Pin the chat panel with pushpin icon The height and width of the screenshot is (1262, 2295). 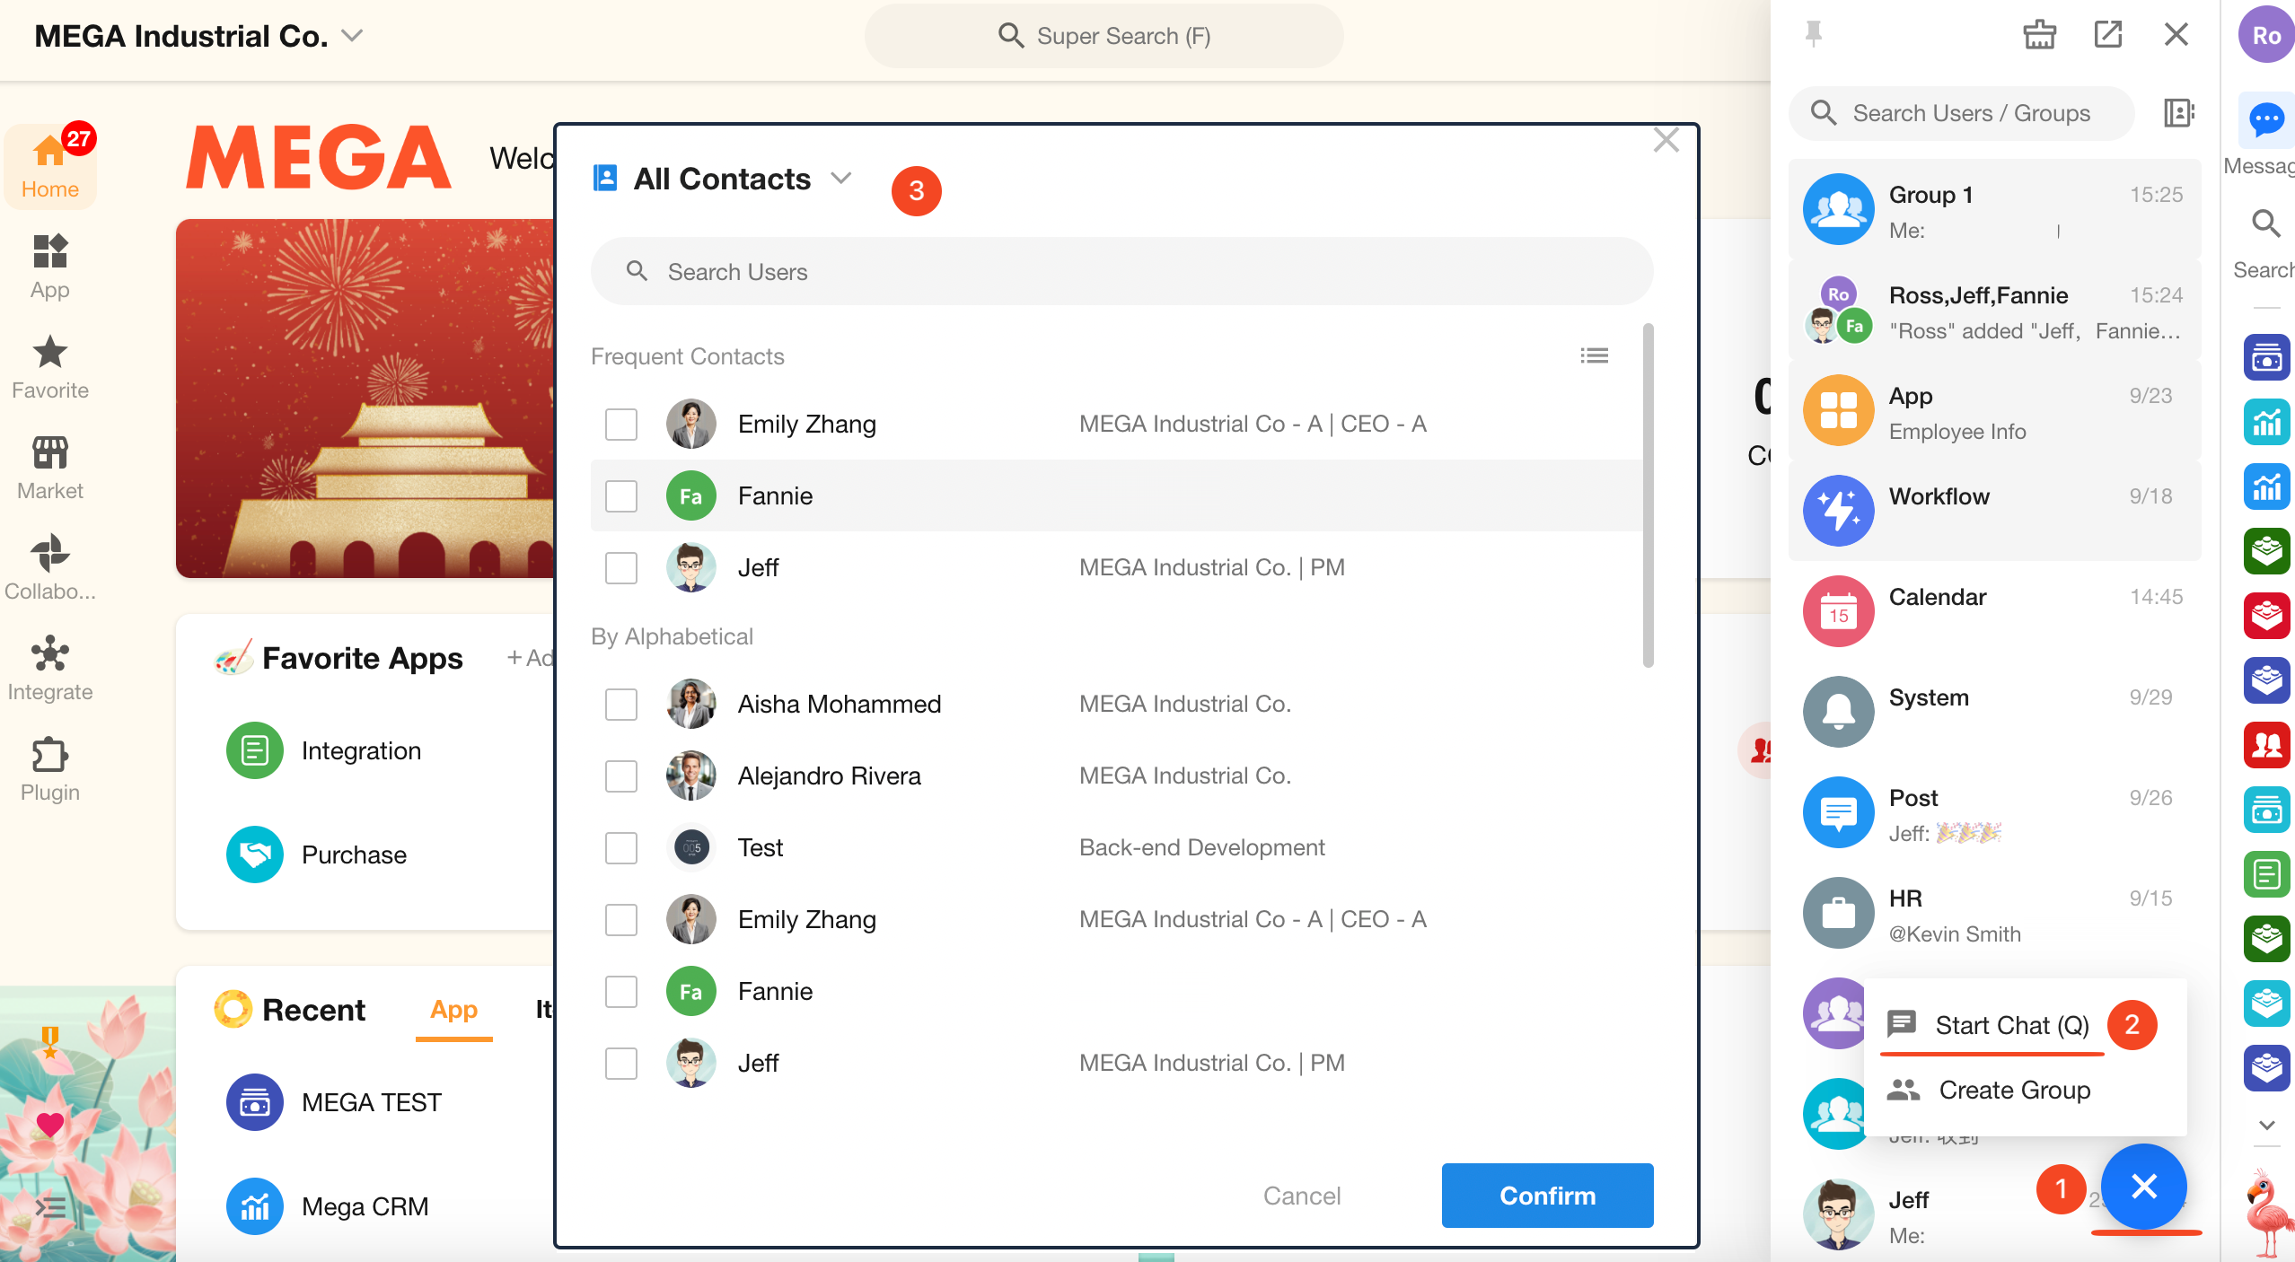(x=1813, y=34)
